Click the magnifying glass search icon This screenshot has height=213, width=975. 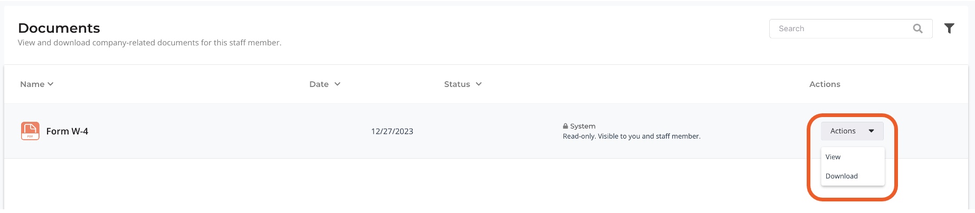click(x=917, y=28)
